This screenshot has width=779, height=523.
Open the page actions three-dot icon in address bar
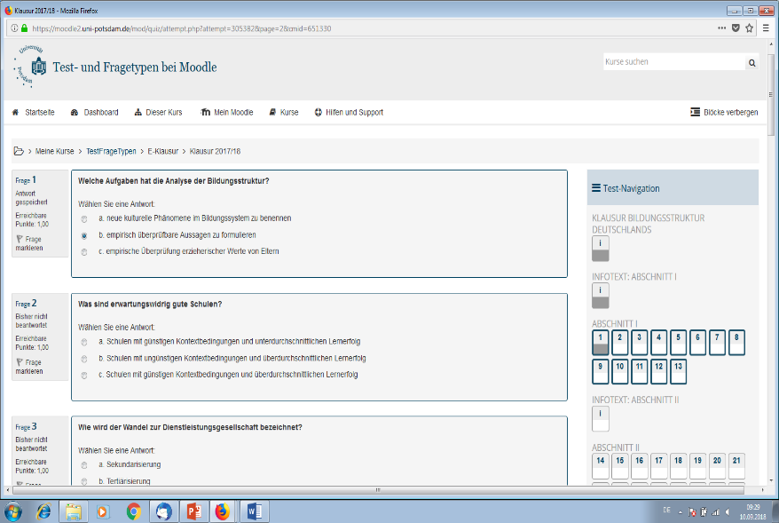click(721, 28)
